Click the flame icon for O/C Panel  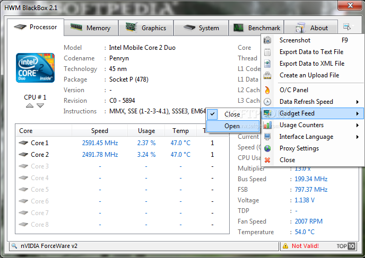click(x=267, y=90)
